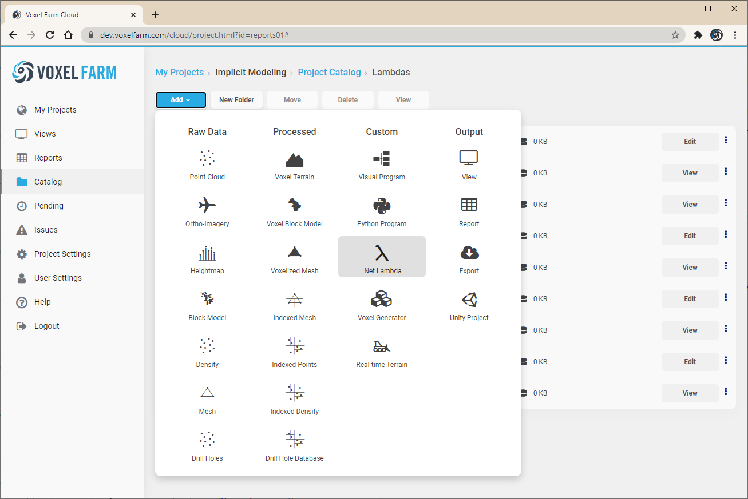Collapse the Add dropdown button
Screen dimensions: 748x499
(181, 100)
